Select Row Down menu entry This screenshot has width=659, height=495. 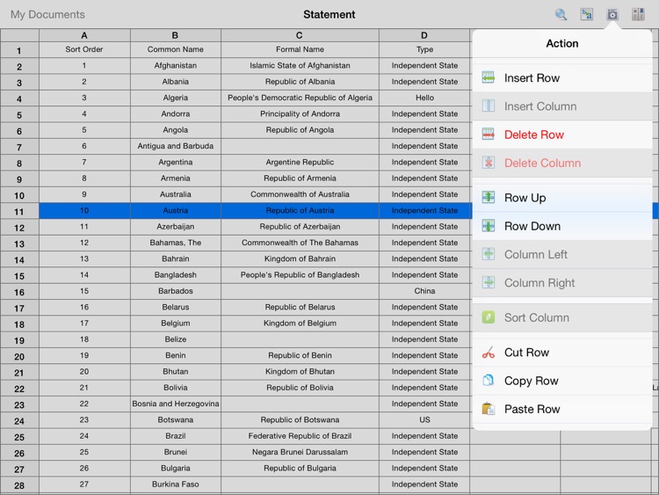[562, 226]
